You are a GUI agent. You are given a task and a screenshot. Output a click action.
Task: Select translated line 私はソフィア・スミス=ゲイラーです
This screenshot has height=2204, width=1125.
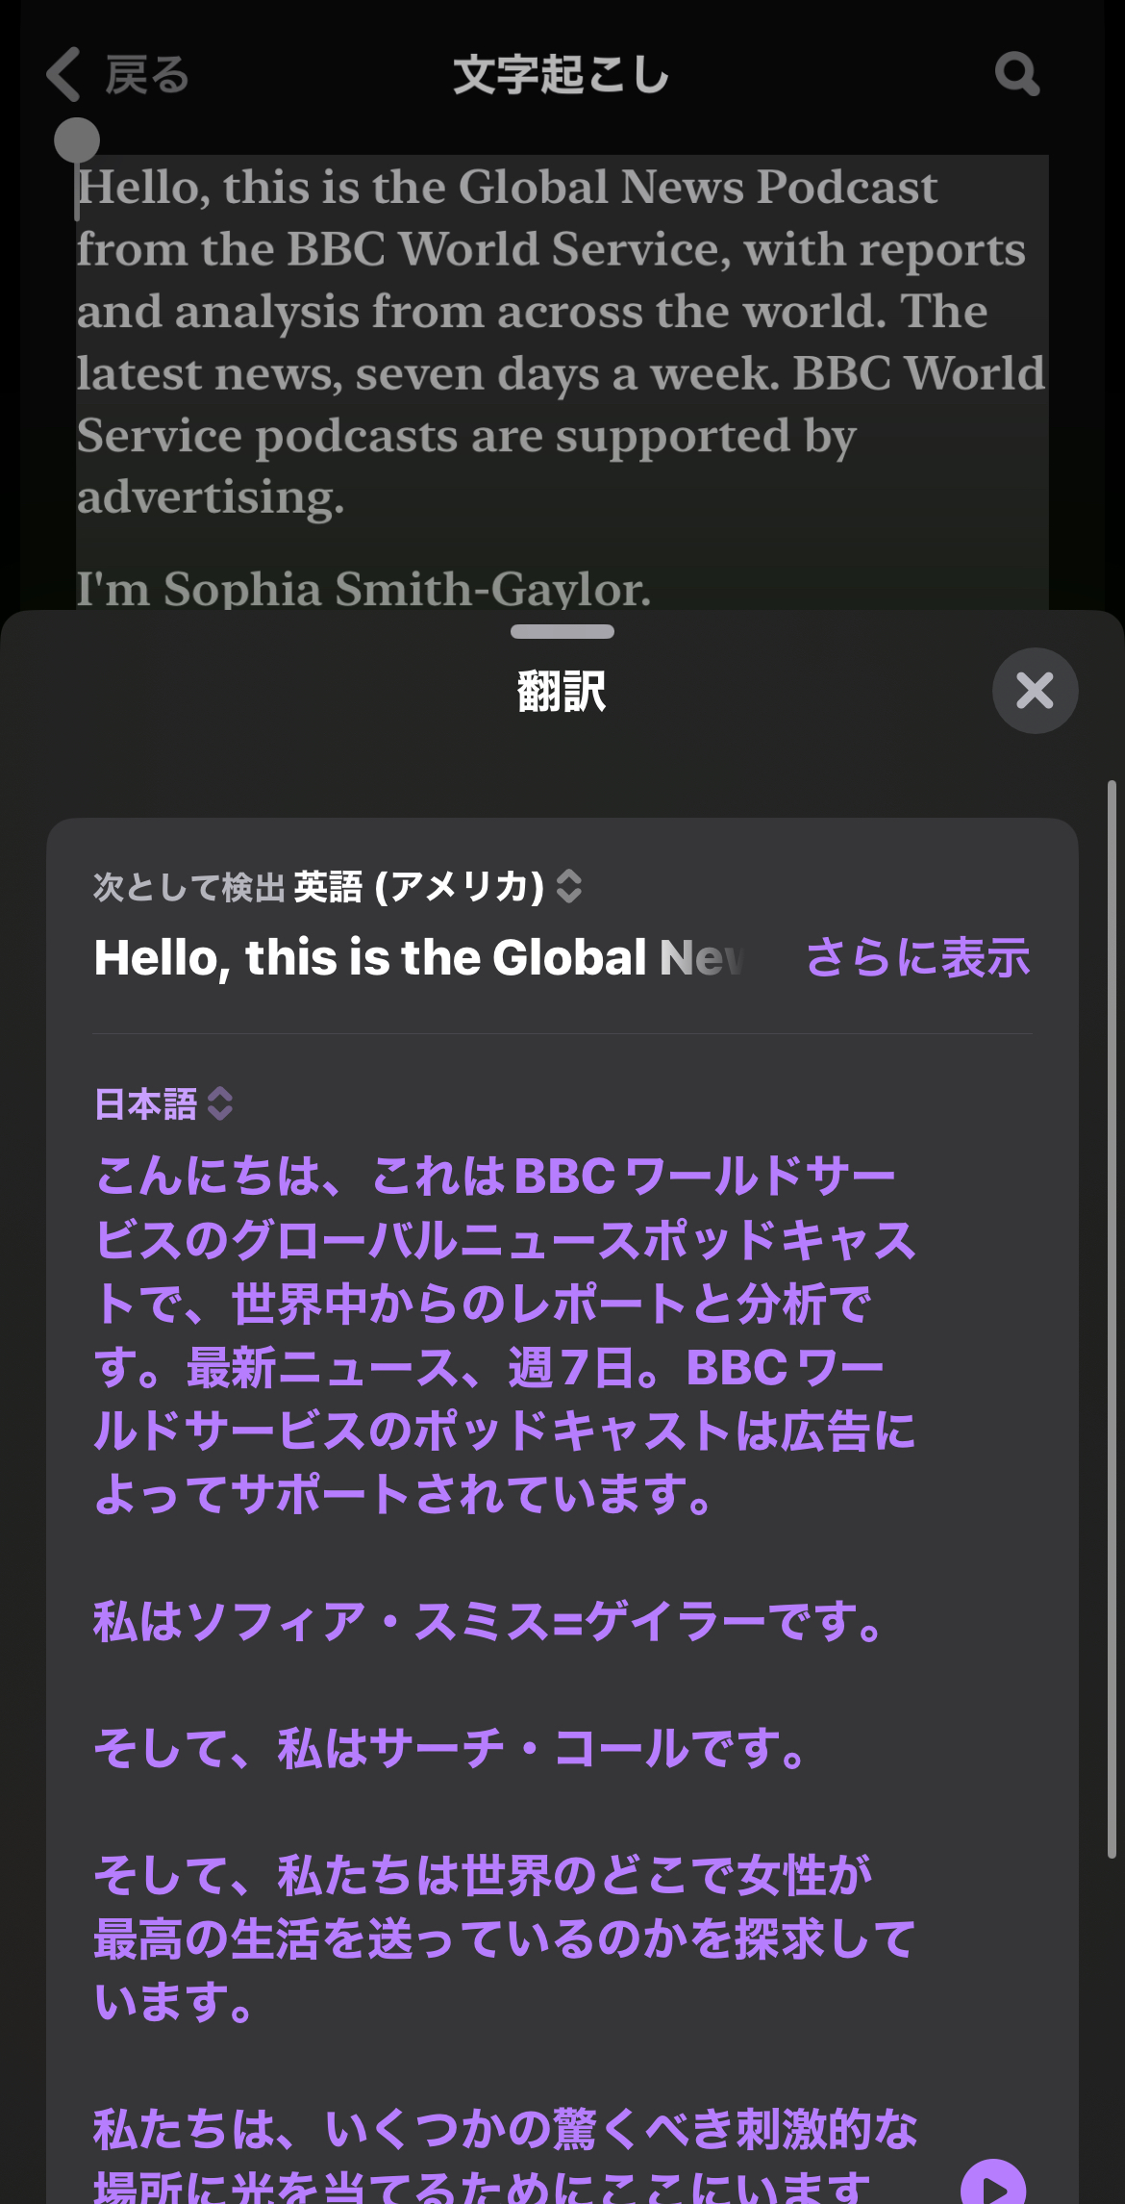coord(490,1621)
